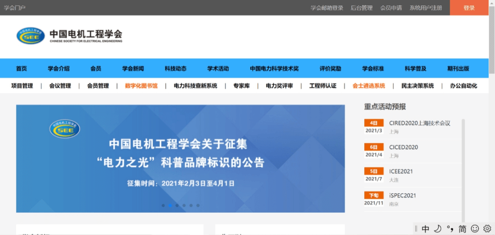Click the 学会门户 link at top left
The width and height of the screenshot is (495, 235).
(x=15, y=8)
